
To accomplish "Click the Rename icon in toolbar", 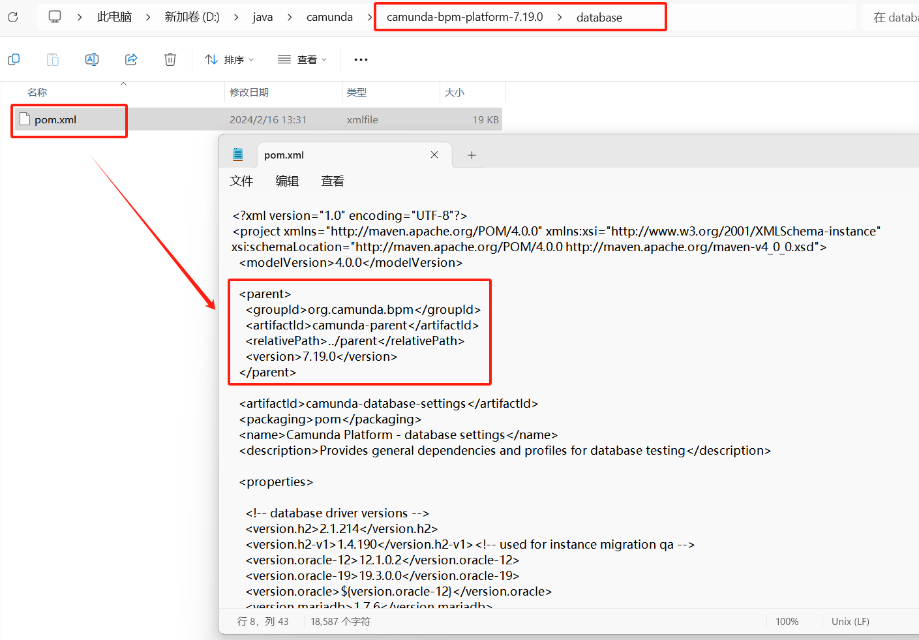I will 92,59.
